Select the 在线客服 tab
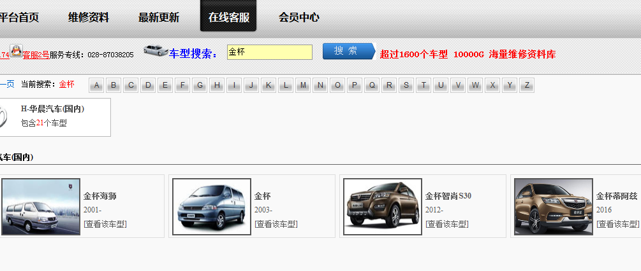641x271 pixels. (228, 16)
